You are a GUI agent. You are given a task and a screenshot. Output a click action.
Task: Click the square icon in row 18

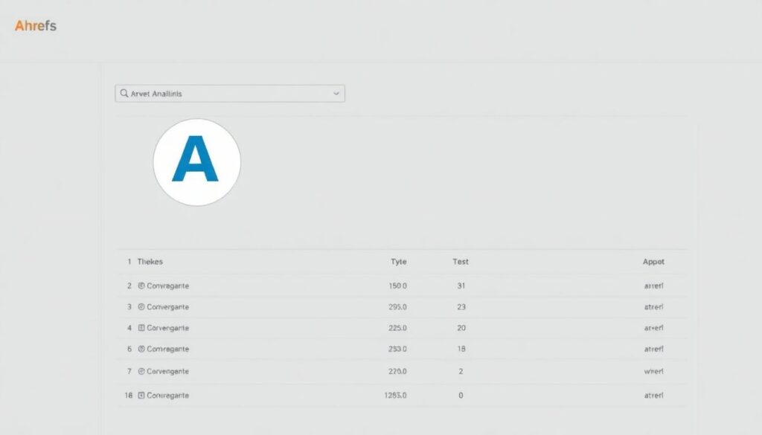(x=141, y=395)
